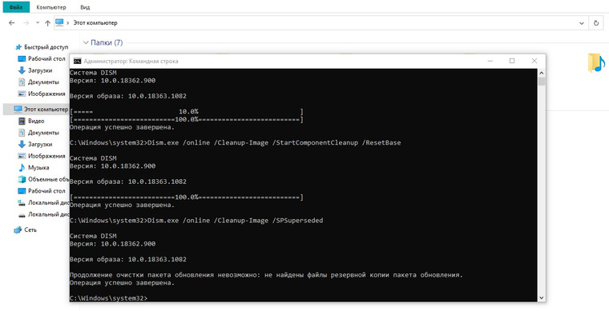Image resolution: width=609 pixels, height=311 pixels.
Task: Open the recent locations dropdown arrow
Action: click(38, 23)
